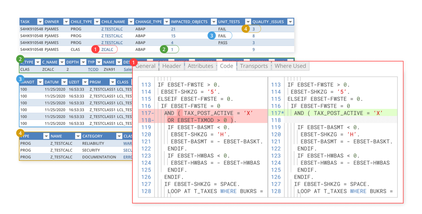Select the ZVA91 name cell
Image resolution: width=422 pixels, height=214 pixels.
pyautogui.click(x=109, y=69)
